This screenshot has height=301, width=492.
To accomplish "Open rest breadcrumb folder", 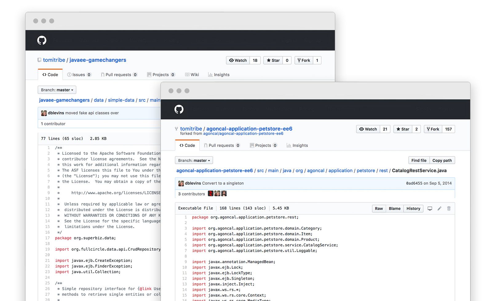I will [383, 171].
